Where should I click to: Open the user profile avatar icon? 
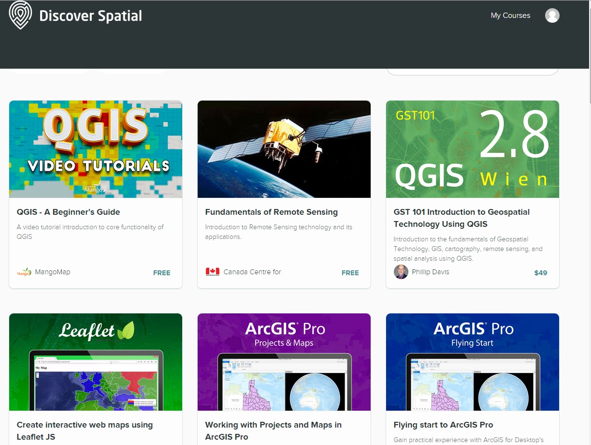(552, 15)
